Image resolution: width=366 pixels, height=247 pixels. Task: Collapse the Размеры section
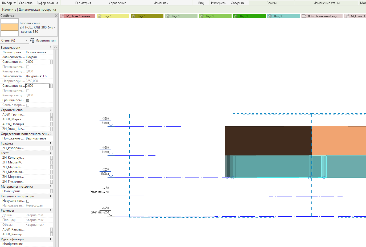click(x=51, y=211)
